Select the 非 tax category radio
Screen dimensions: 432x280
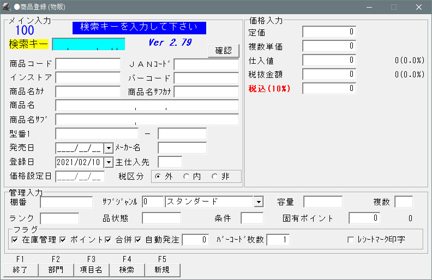coord(214,176)
